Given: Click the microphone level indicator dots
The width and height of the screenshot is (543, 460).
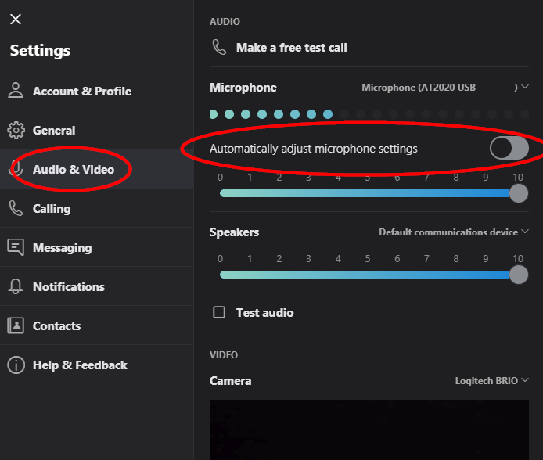Looking at the screenshot, I should pyautogui.click(x=369, y=114).
